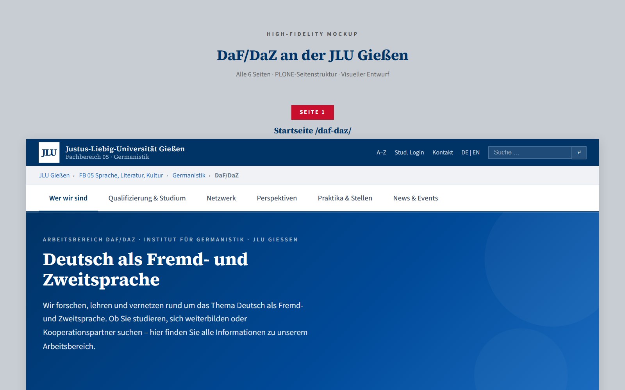Open Stud. Login link
This screenshot has height=390, width=625.
[x=409, y=152]
